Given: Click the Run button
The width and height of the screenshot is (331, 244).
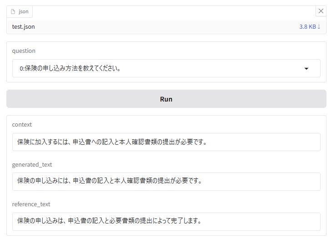Looking at the screenshot, I should pyautogui.click(x=166, y=99).
